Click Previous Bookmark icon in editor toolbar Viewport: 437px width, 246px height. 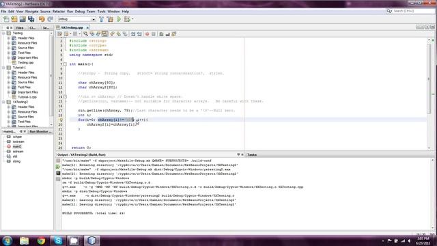(112, 34)
